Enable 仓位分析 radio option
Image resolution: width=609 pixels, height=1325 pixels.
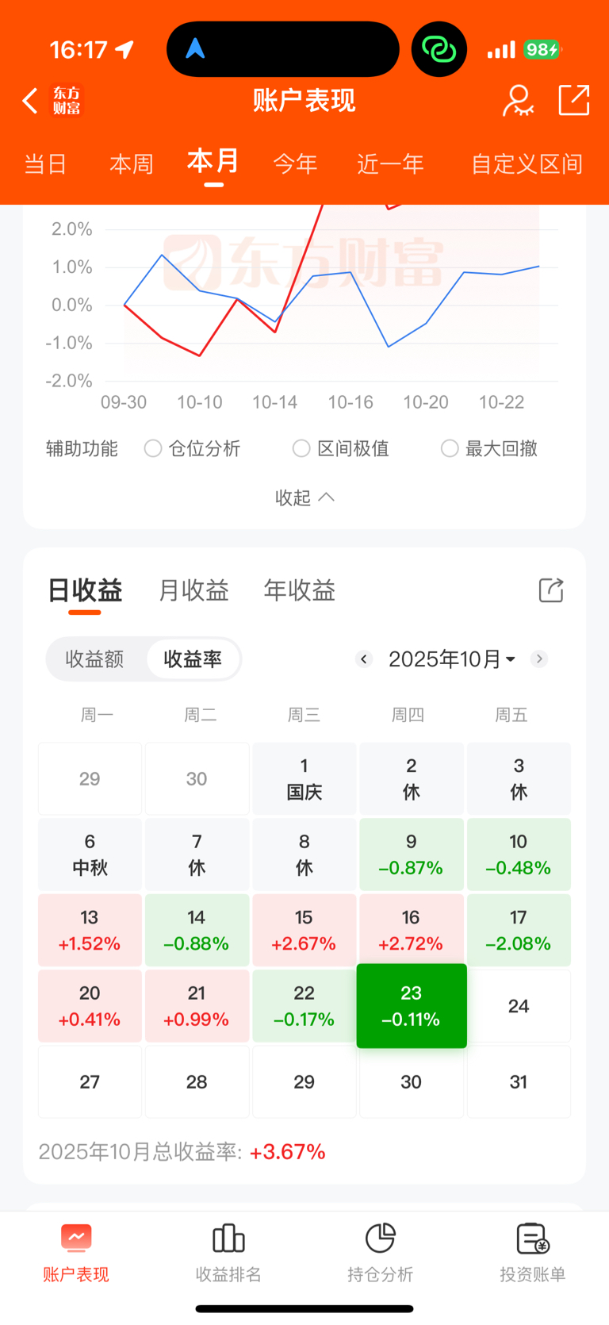[153, 448]
